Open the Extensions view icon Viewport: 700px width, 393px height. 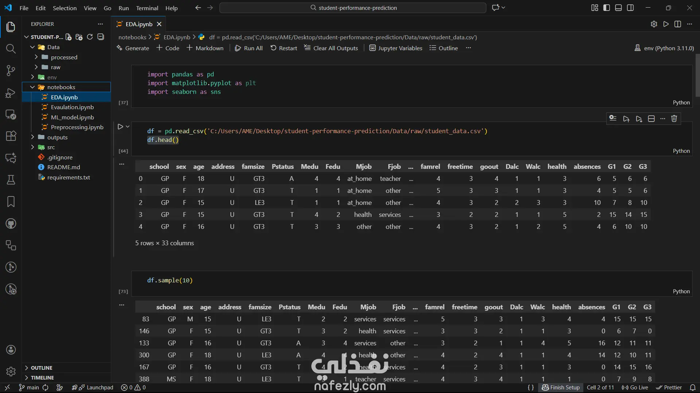click(11, 136)
